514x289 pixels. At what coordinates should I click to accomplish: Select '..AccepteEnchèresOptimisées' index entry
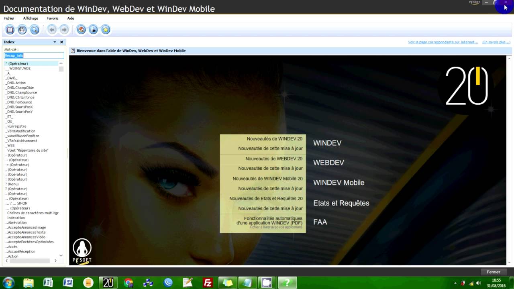point(29,242)
